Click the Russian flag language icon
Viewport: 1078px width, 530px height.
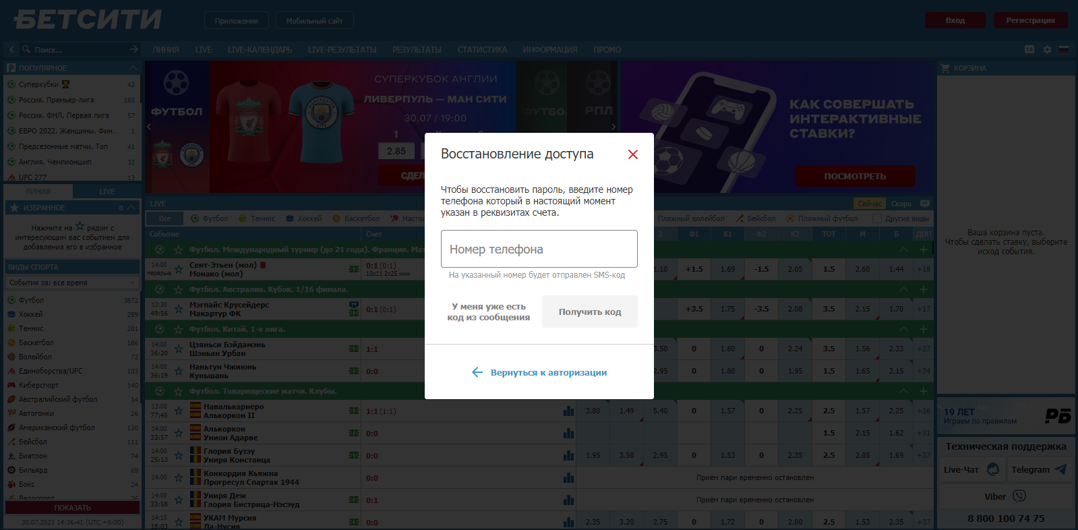(x=1064, y=49)
